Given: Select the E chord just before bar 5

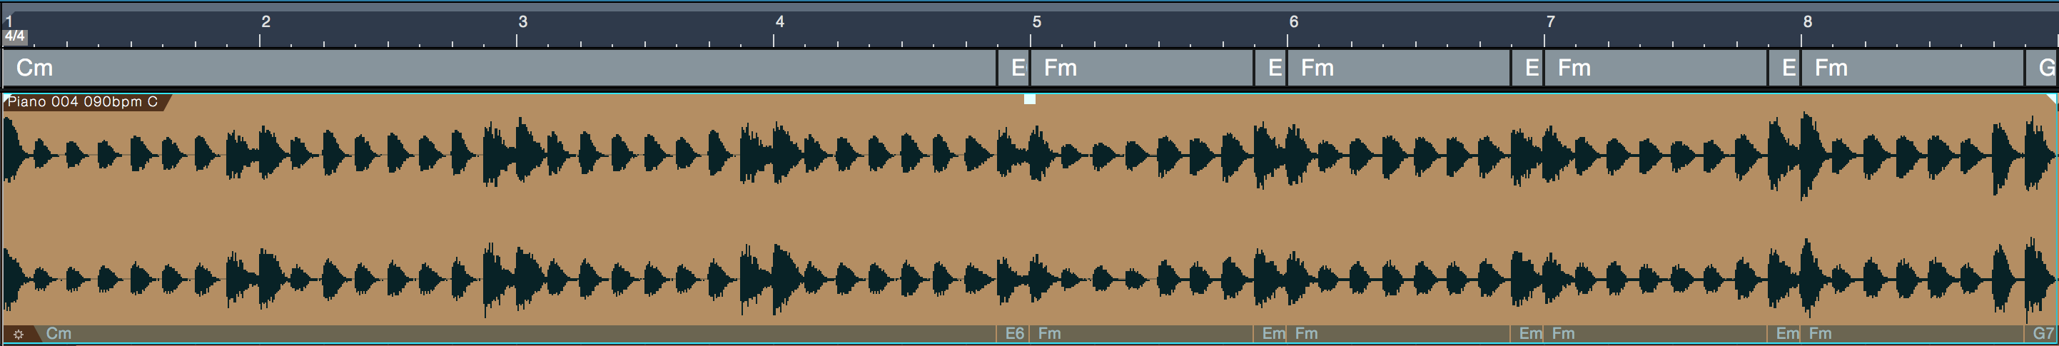Looking at the screenshot, I should click(1013, 68).
